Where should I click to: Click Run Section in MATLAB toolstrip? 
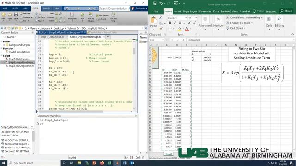point(102,15)
